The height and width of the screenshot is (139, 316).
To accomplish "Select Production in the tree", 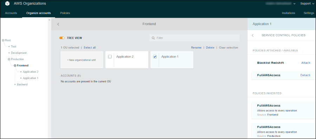I will [x=17, y=59].
